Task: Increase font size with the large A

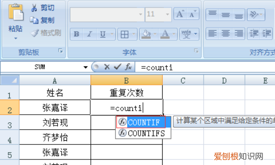Action: point(180,14)
